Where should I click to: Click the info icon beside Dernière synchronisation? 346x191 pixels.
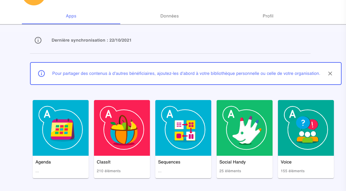(38, 40)
